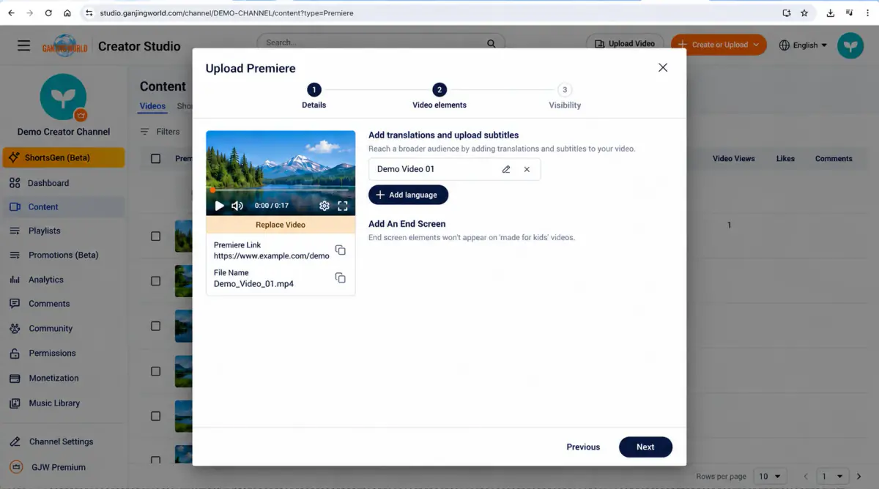Open video player settings gear

(324, 206)
